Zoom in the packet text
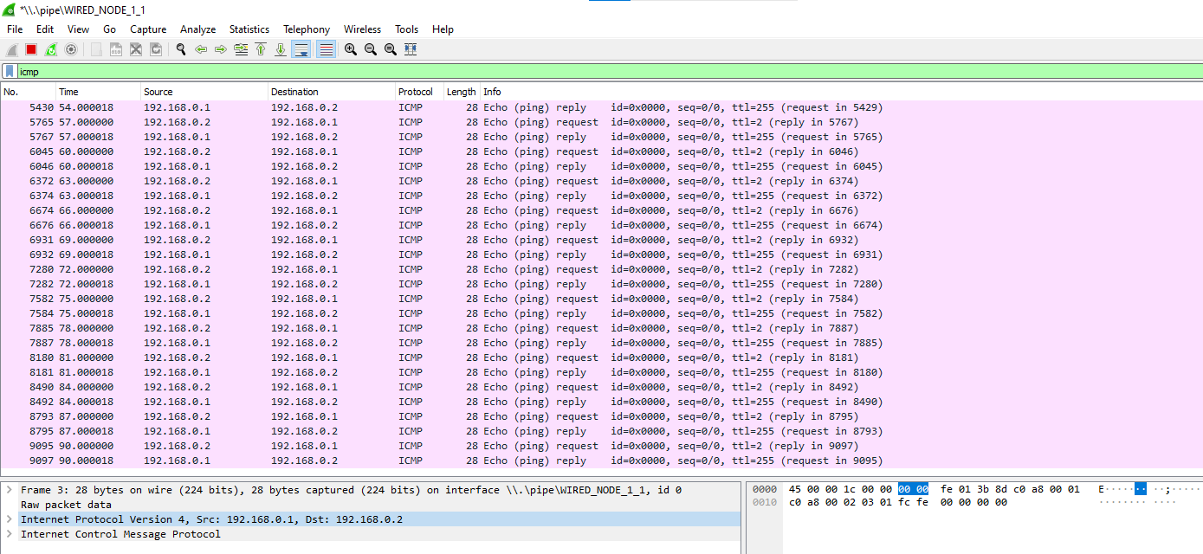 point(351,49)
